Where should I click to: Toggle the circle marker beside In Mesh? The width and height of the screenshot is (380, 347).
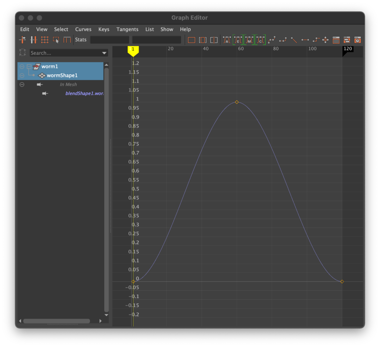coord(22,85)
